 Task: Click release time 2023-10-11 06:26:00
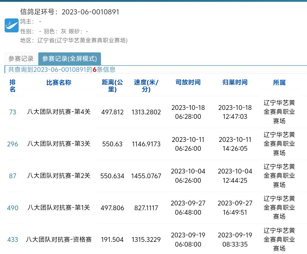(188, 144)
